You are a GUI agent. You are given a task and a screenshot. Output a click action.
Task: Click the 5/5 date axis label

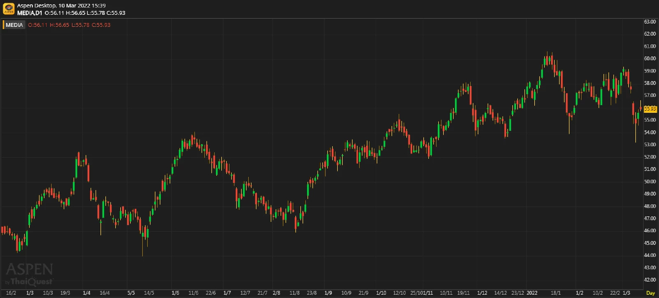click(131, 293)
